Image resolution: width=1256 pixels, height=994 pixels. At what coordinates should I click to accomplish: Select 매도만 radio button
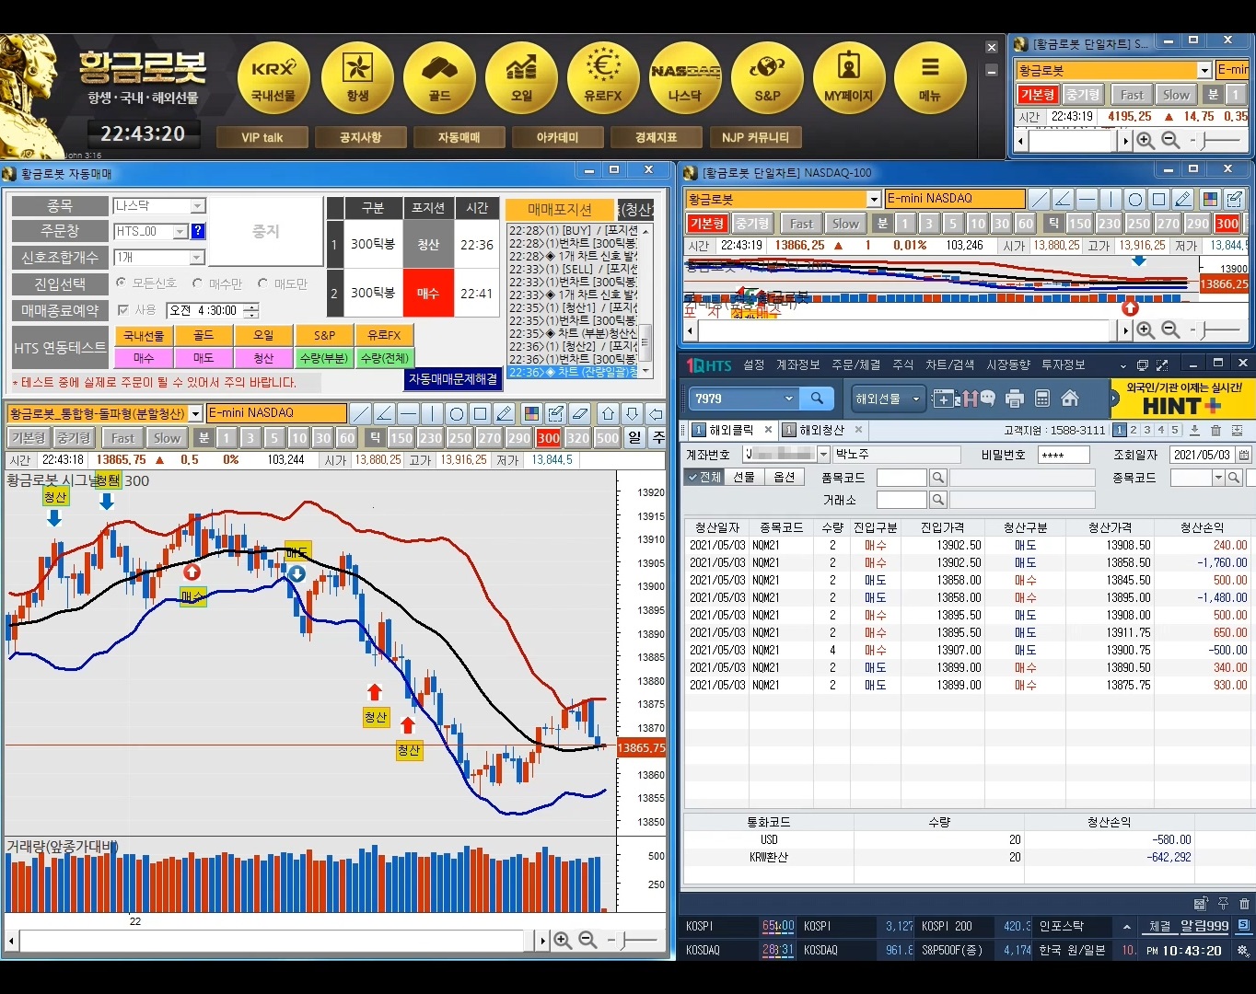pos(262,283)
